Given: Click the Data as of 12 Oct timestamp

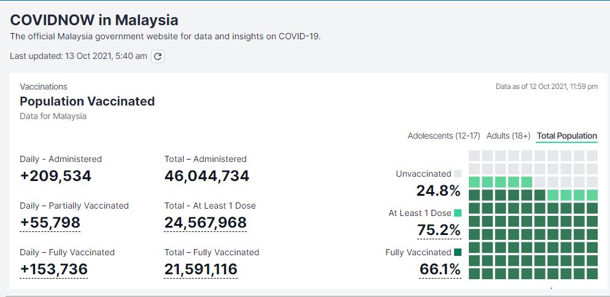Looking at the screenshot, I should click(x=547, y=87).
